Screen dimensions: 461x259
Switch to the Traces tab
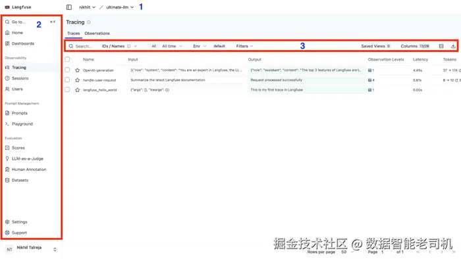tap(73, 34)
